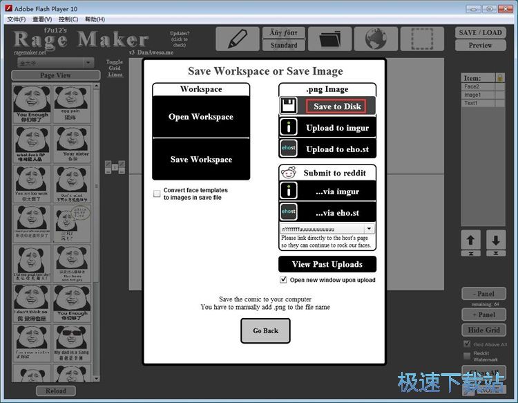Move item up with arrow icon
This screenshot has width=518, height=403.
click(471, 240)
